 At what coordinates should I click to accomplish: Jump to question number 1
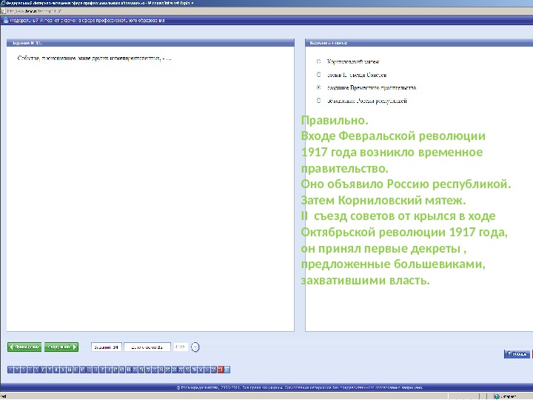[10, 370]
